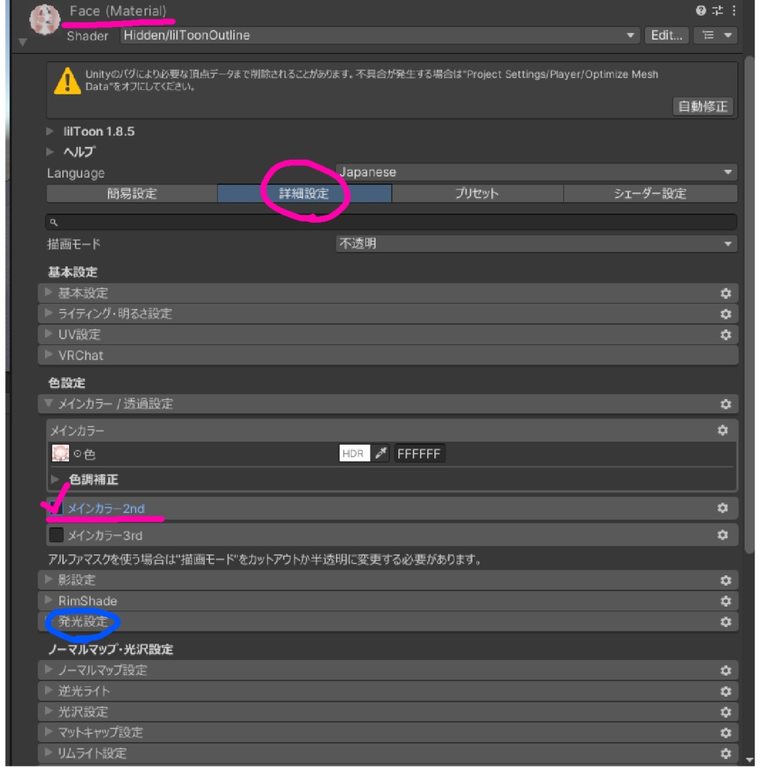The height and width of the screenshot is (768, 768).
Task: Expand the lilToon 1.8.5 foldout
Action: coord(50,131)
